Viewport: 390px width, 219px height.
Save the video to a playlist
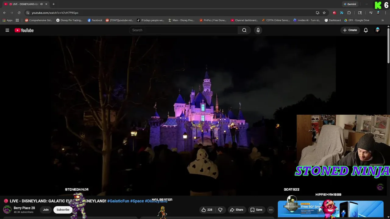click(256, 210)
